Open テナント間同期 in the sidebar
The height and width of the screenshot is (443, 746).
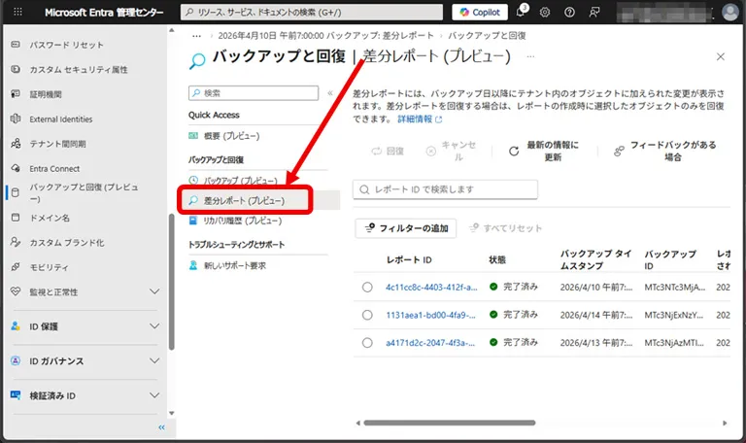[x=57, y=144]
